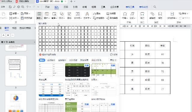Select page 3 thumbnail in the navigation pane
This screenshot has height=112, width=192.
(16, 71)
